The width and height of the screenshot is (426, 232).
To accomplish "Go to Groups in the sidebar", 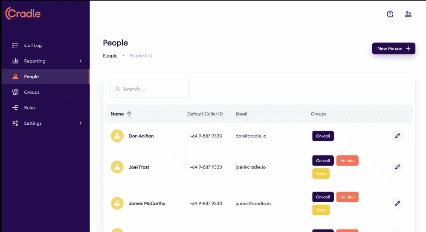I will click(32, 92).
